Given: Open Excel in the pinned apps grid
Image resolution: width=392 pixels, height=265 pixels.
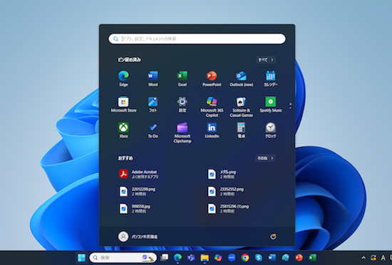Looking at the screenshot, I should click(x=182, y=78).
